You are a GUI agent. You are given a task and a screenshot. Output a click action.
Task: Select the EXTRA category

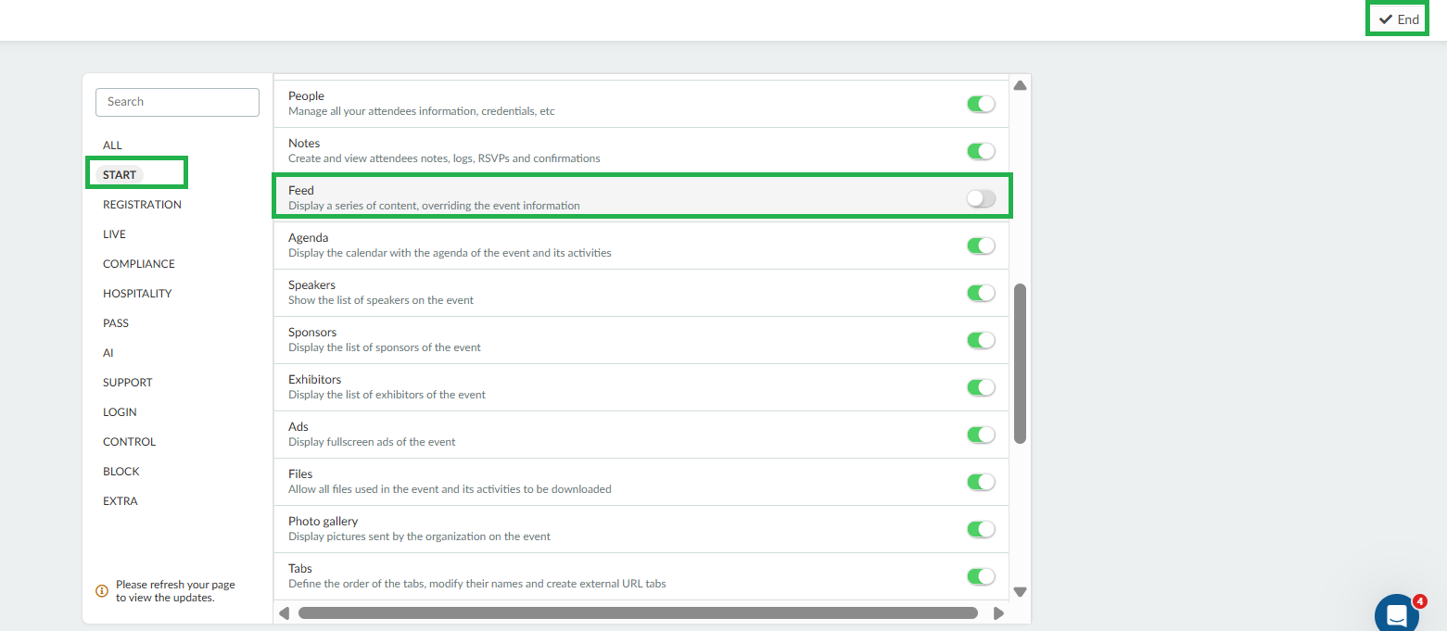tap(121, 501)
